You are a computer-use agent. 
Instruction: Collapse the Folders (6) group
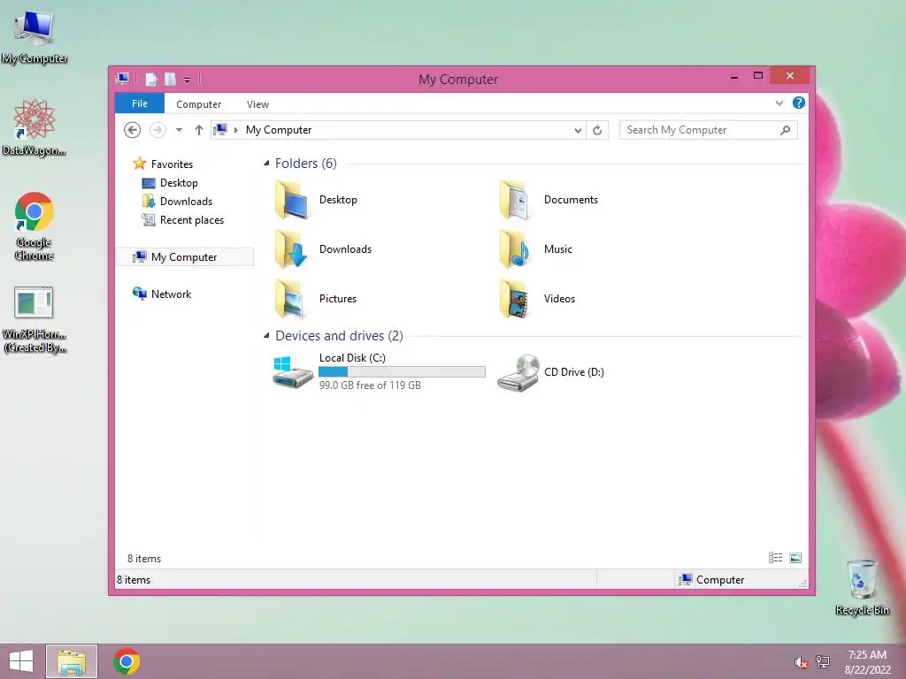click(266, 164)
